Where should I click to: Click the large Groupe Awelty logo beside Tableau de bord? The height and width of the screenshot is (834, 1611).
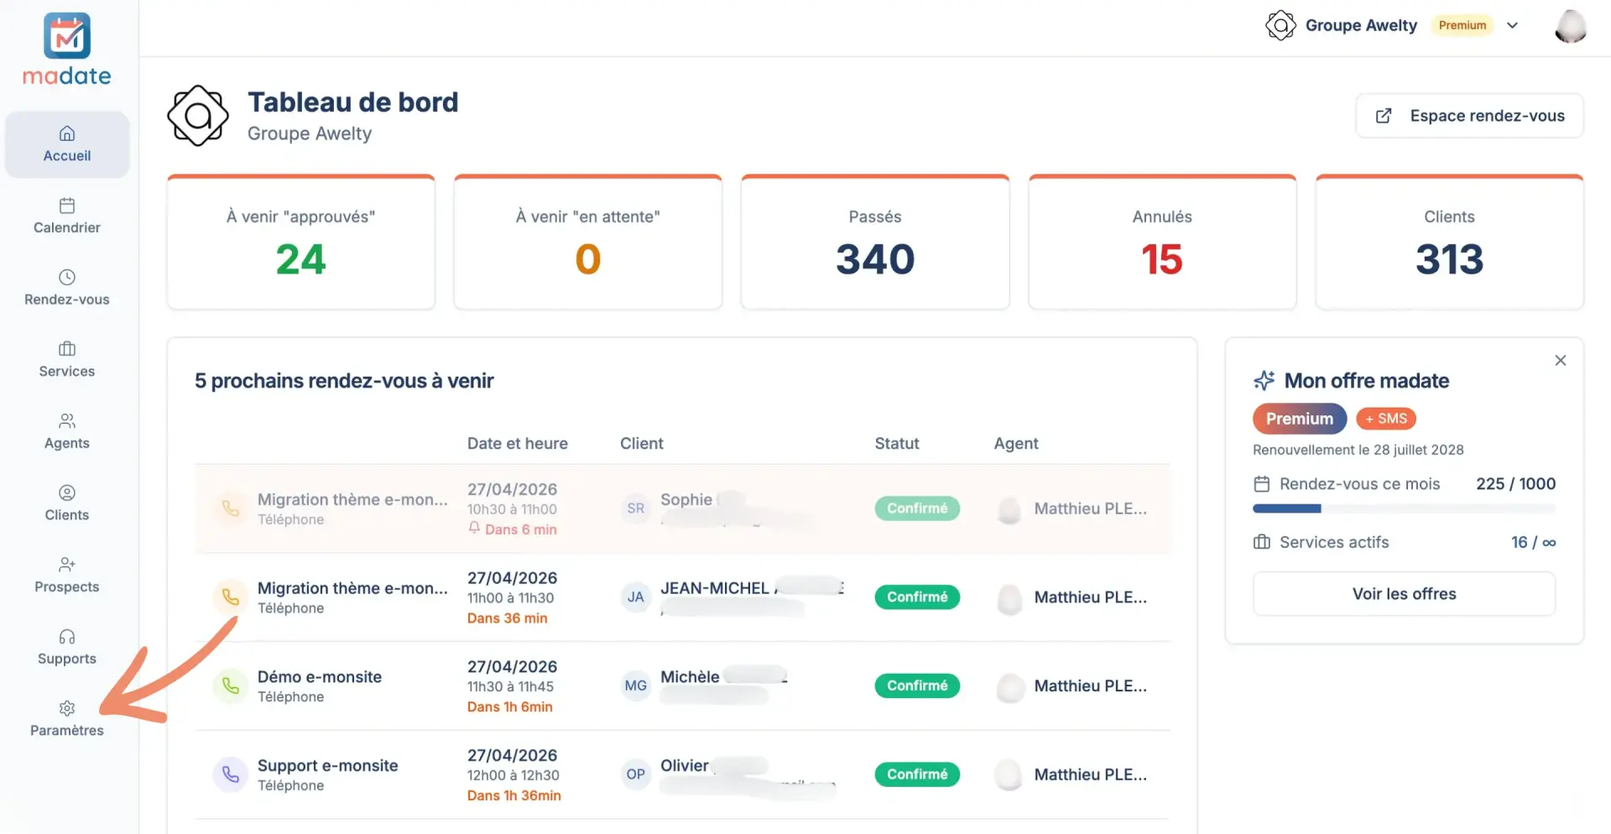click(x=198, y=116)
